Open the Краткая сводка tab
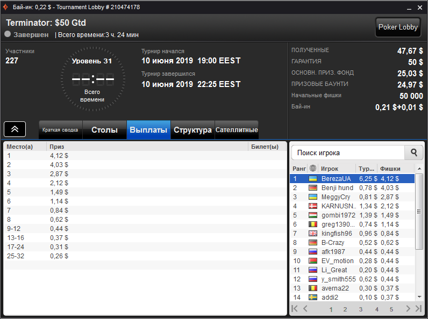 tap(61, 130)
